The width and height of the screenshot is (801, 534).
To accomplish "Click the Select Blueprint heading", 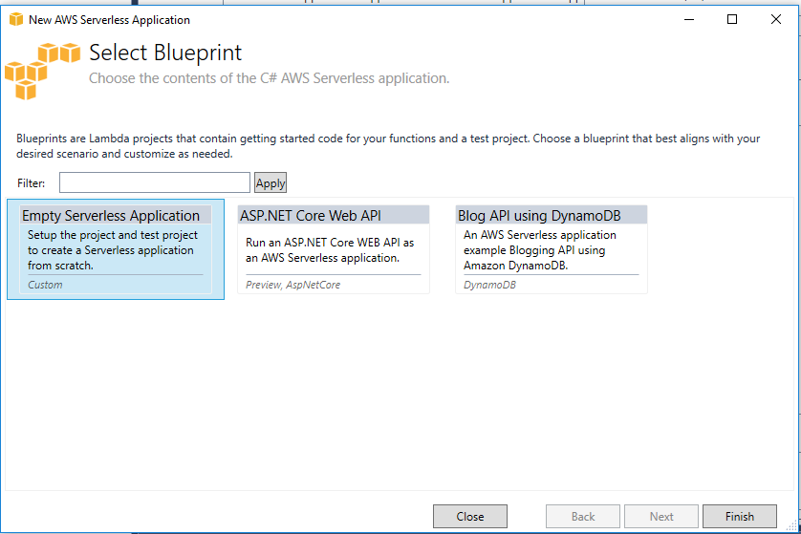I will (x=165, y=53).
